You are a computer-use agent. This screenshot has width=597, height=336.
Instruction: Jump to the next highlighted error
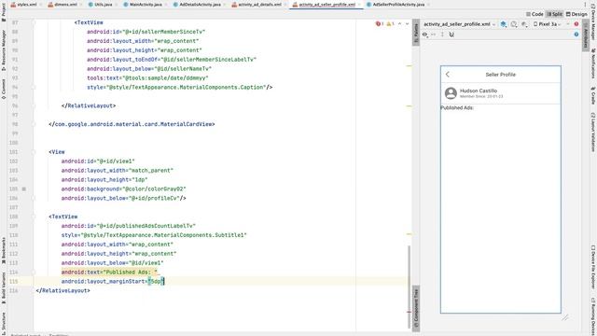pyautogui.click(x=407, y=23)
